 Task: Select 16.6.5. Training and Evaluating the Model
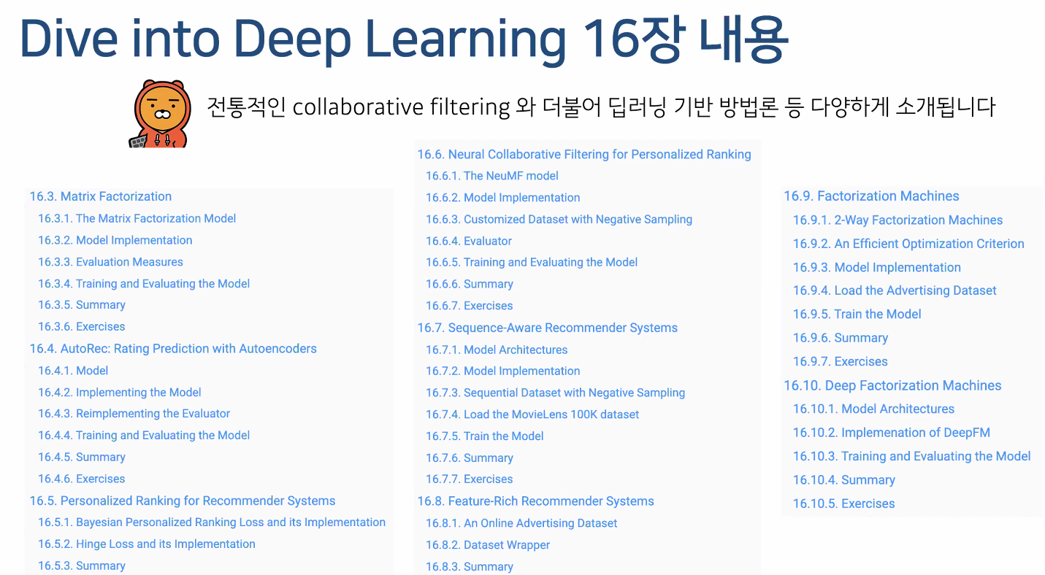click(x=532, y=263)
